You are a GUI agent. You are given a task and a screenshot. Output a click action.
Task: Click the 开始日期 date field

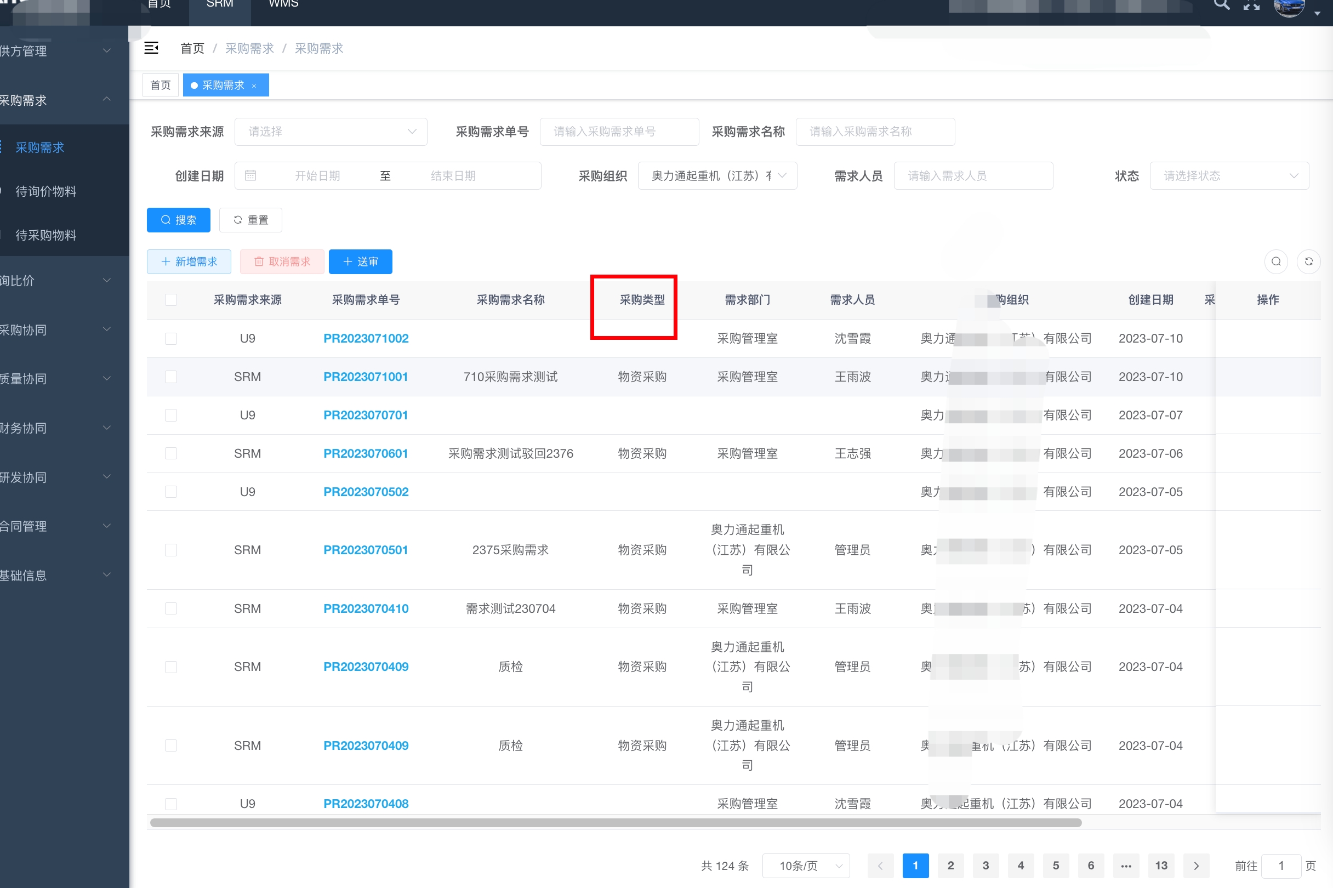(317, 175)
